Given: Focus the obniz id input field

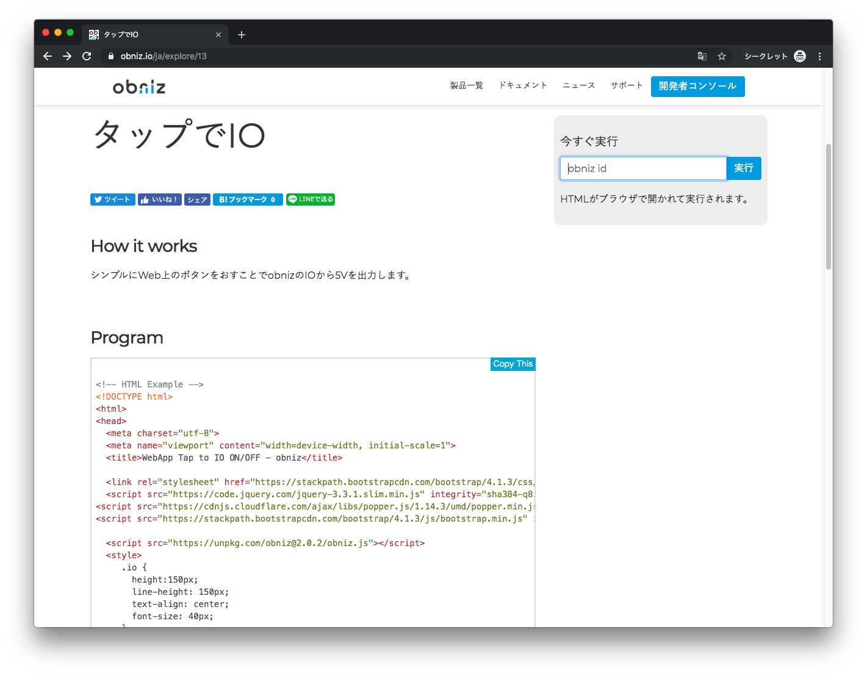Looking at the screenshot, I should (643, 168).
